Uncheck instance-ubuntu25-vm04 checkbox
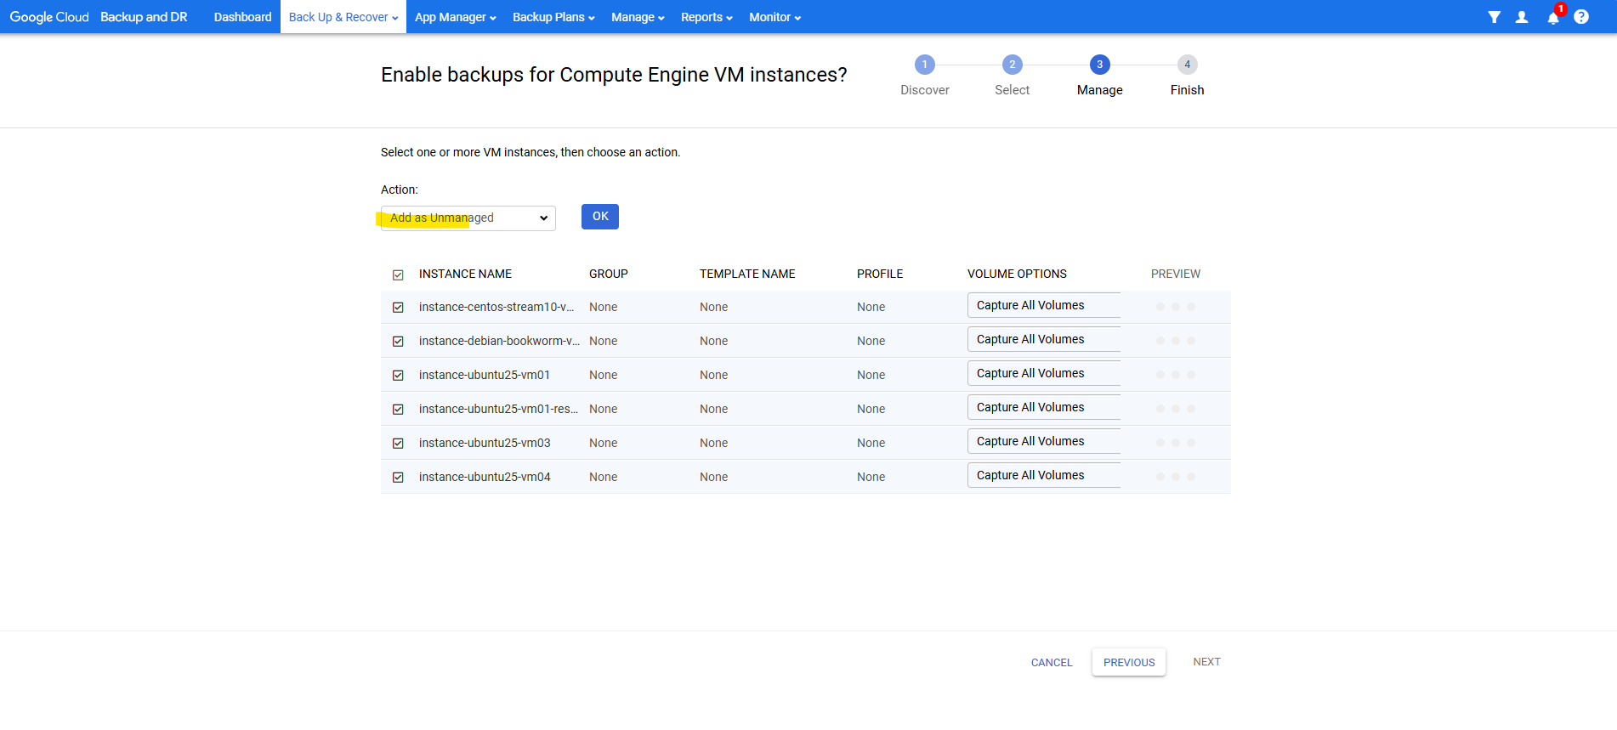1617x730 pixels. (x=398, y=477)
